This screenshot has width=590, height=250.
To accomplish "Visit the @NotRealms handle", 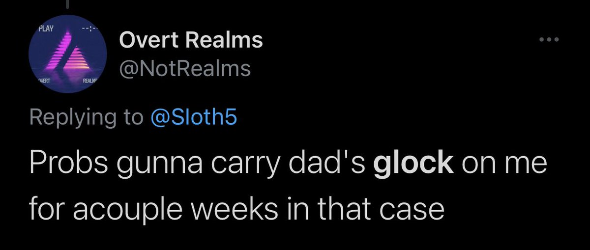I will (x=185, y=69).
